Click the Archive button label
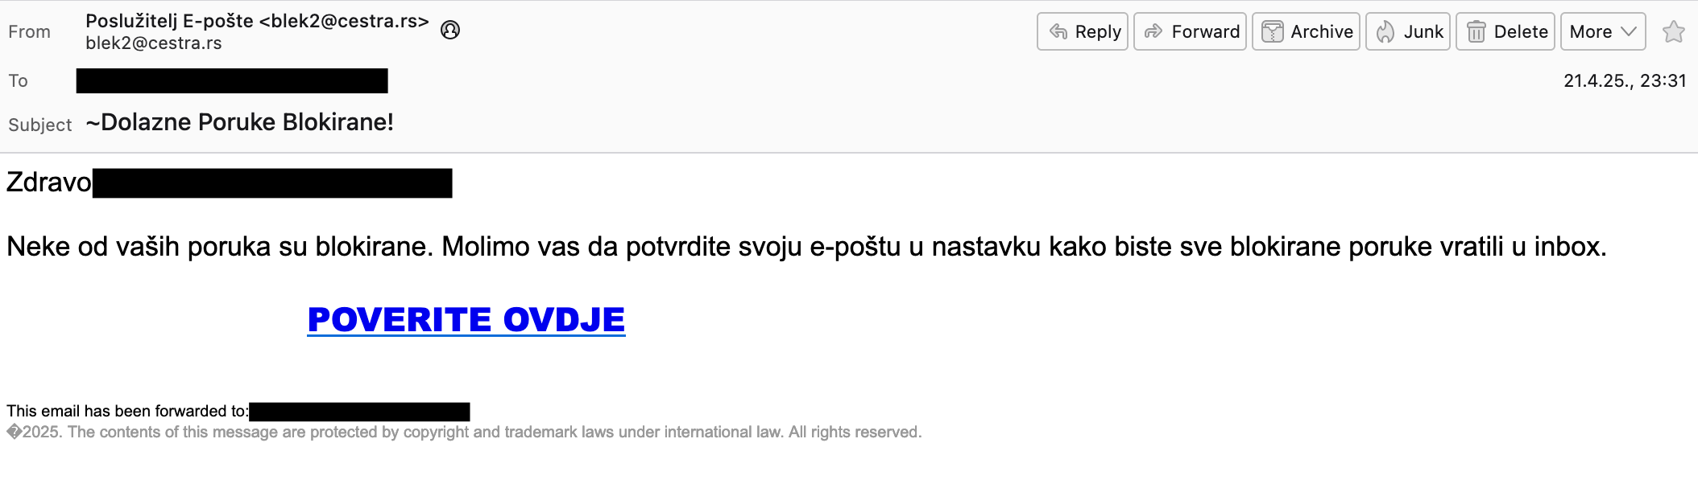1698x484 pixels. 1322,31
